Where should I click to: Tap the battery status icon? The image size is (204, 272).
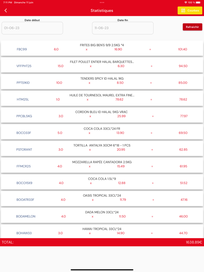click(198, 2)
